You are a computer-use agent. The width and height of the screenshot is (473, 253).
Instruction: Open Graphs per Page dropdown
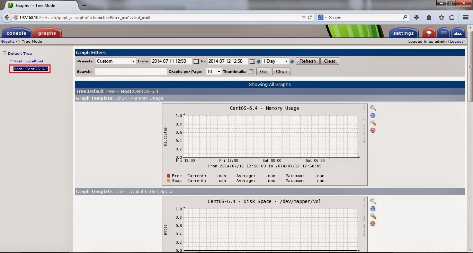213,71
